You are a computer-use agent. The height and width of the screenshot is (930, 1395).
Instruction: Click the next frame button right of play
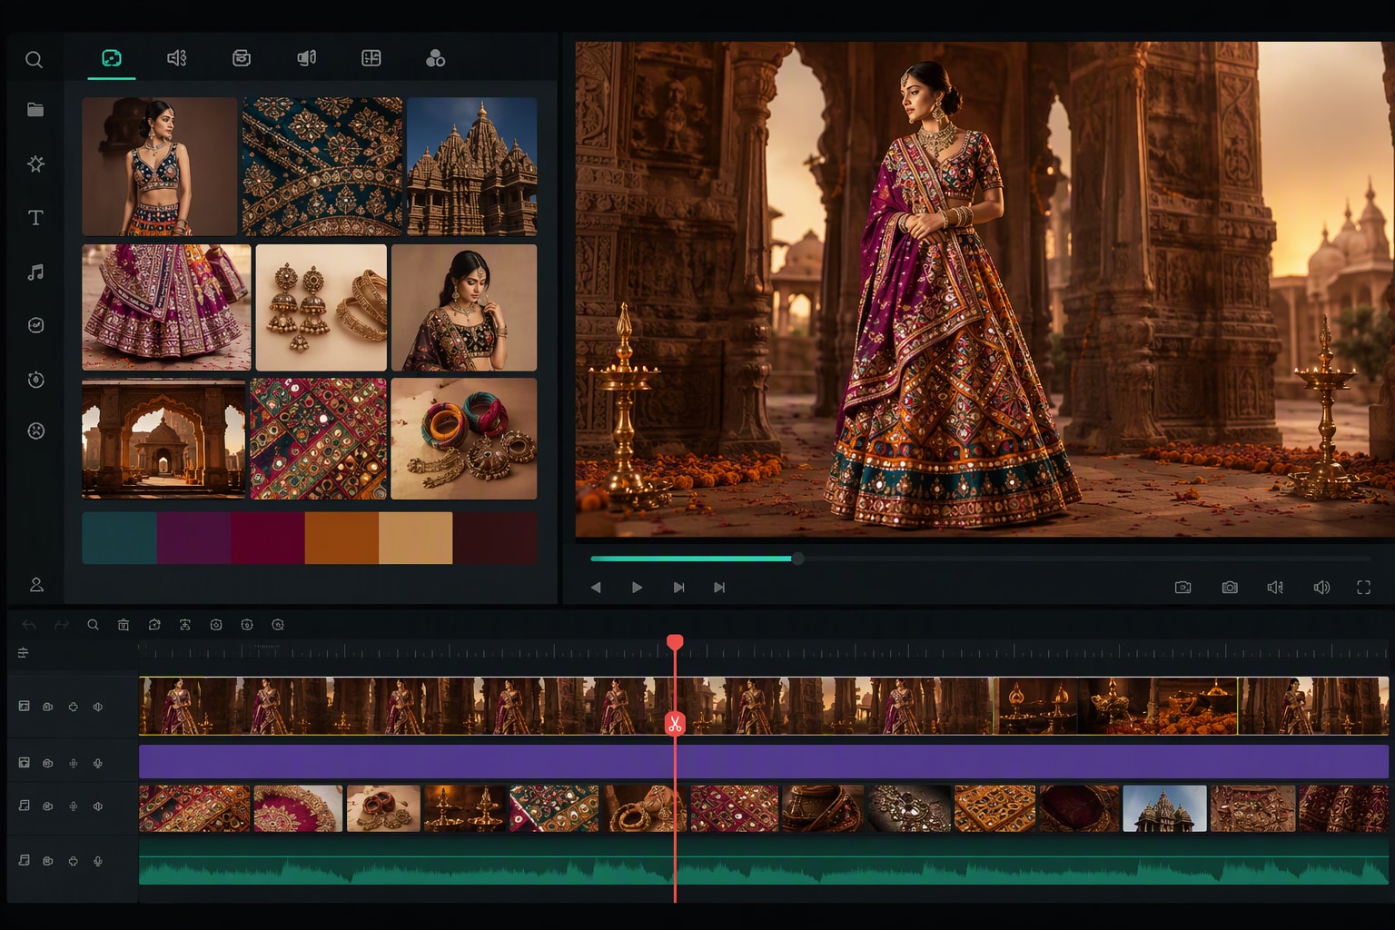click(678, 588)
